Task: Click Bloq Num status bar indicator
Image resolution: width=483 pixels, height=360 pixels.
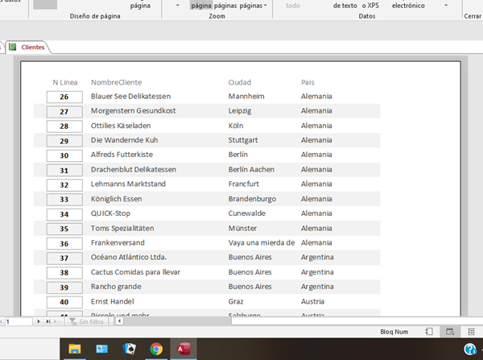Action: pyautogui.click(x=394, y=332)
